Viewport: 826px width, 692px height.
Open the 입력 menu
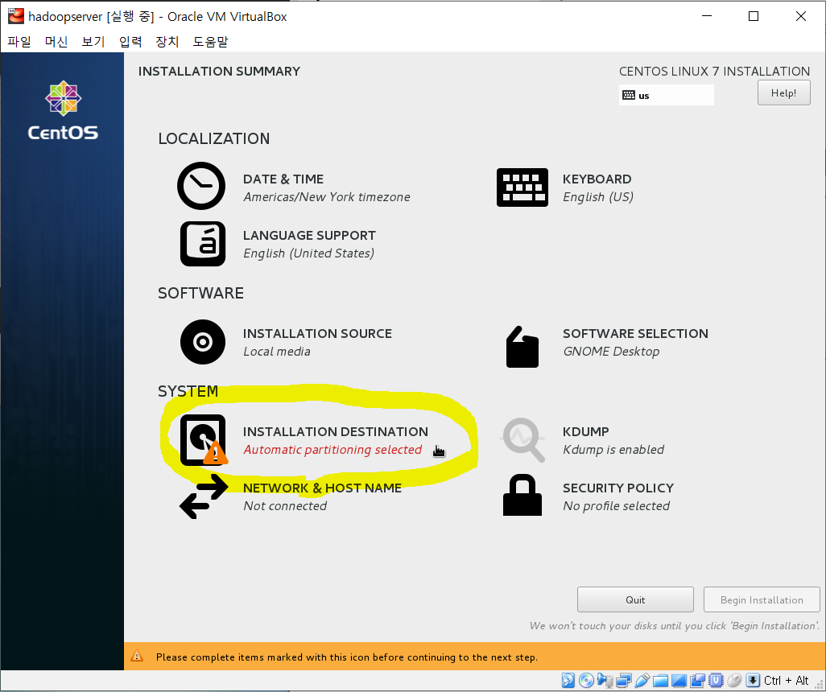130,42
